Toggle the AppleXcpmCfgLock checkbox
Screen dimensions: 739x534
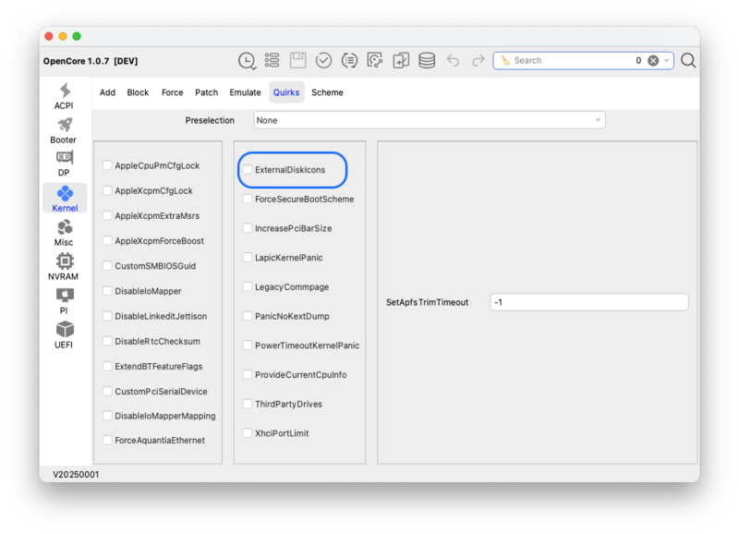pyautogui.click(x=108, y=191)
